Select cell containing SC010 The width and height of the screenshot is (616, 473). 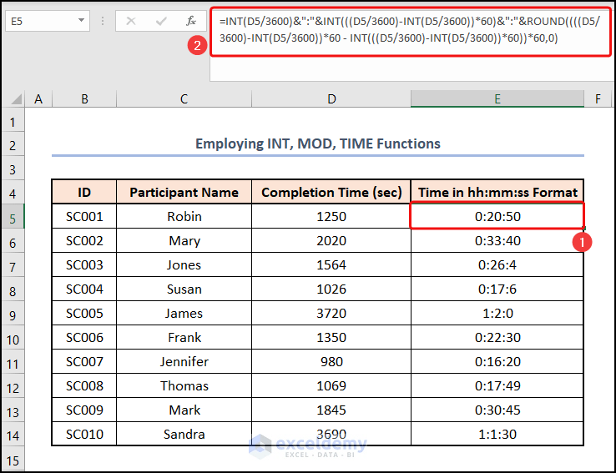pos(84,434)
